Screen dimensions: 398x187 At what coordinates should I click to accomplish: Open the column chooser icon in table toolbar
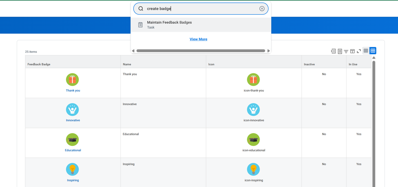click(340, 51)
